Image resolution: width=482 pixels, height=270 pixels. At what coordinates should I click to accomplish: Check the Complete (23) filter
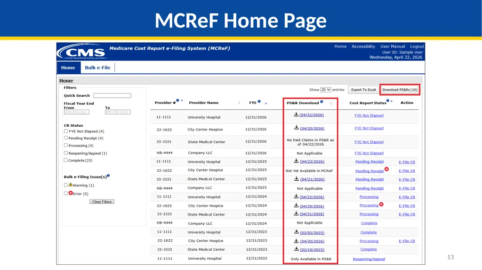(65, 160)
